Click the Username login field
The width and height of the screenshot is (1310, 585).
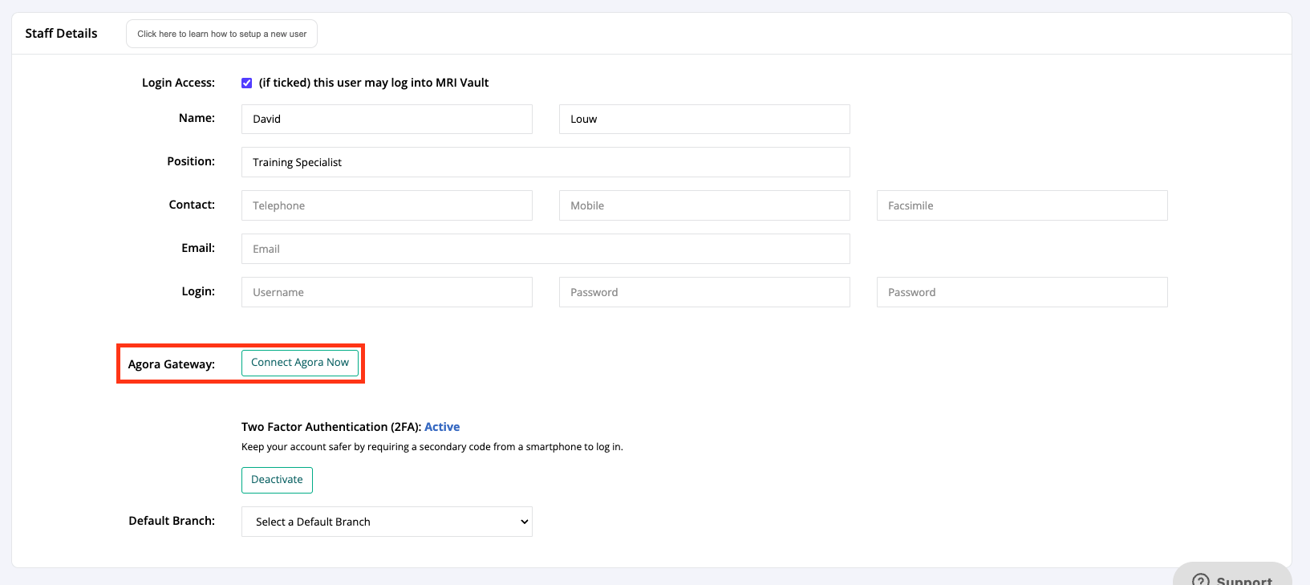(x=387, y=292)
